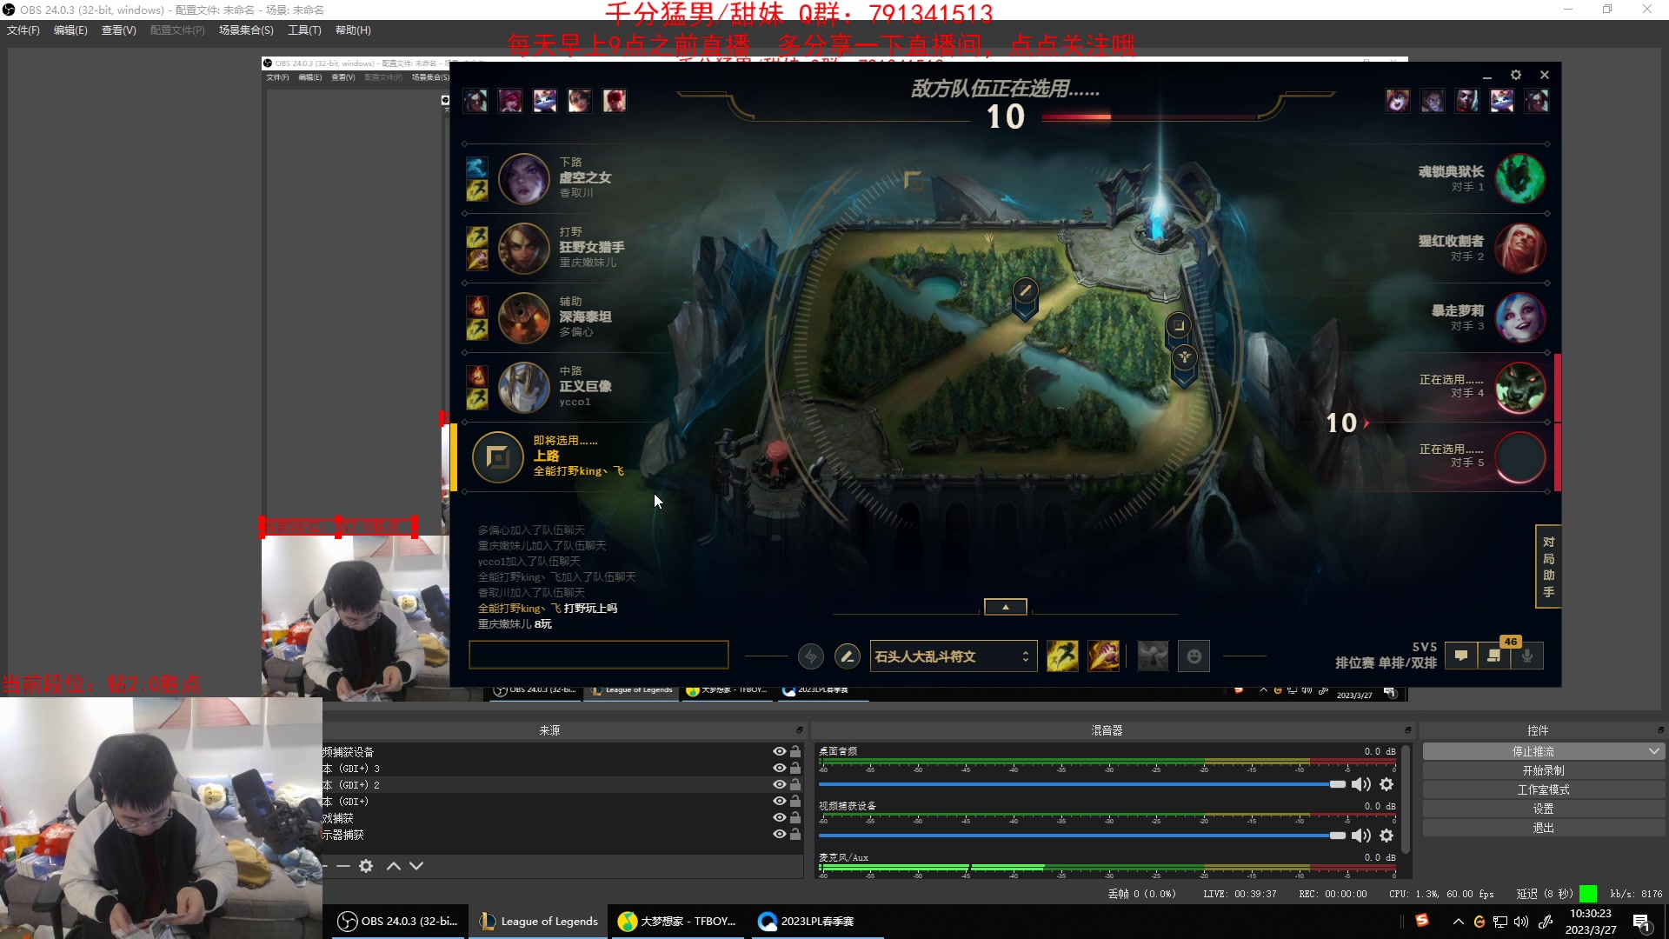Viewport: 1669px width, 939px height.
Task: Click the rune page edit pencil icon
Action: 848,656
